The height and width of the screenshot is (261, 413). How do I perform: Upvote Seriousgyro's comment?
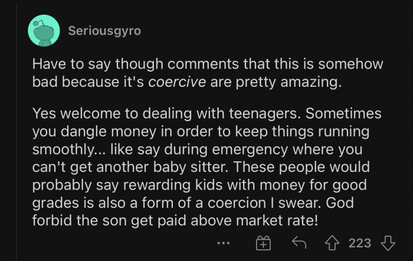pos(333,243)
